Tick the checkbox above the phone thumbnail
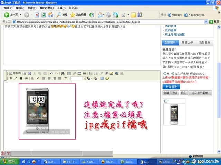This screenshot has height=165, width=221. [x=166, y=101]
